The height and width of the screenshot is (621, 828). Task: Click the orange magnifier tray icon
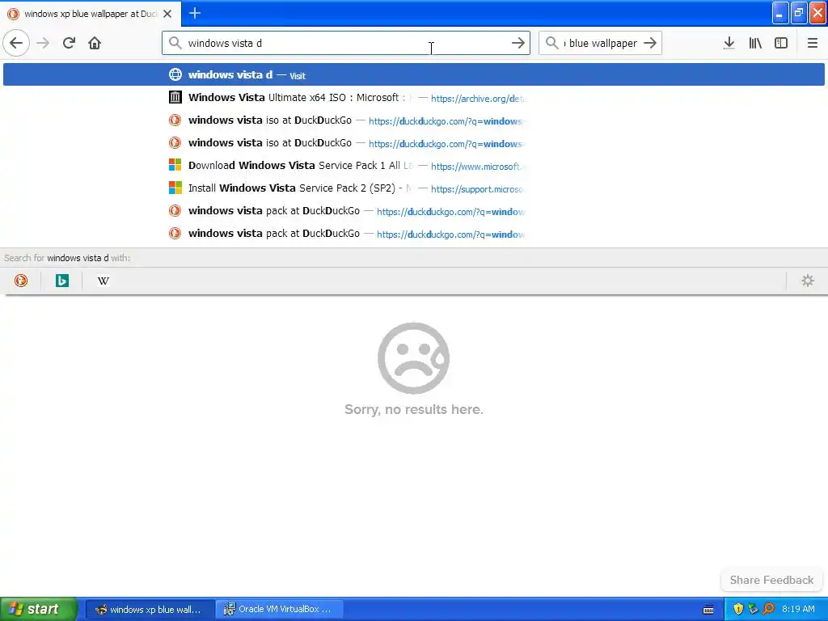point(768,609)
